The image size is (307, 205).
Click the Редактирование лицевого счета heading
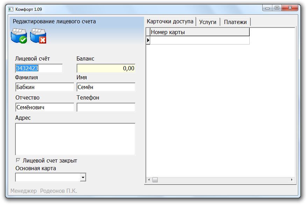tap(54, 22)
